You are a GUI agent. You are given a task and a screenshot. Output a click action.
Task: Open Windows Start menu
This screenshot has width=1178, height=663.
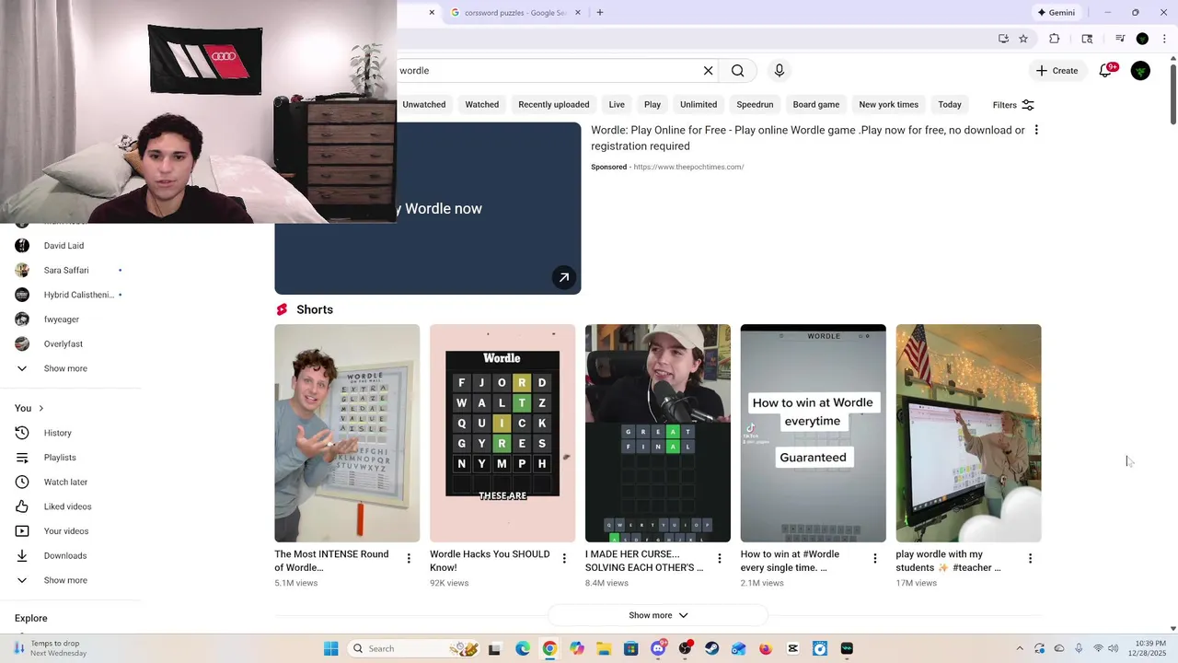tap(331, 648)
